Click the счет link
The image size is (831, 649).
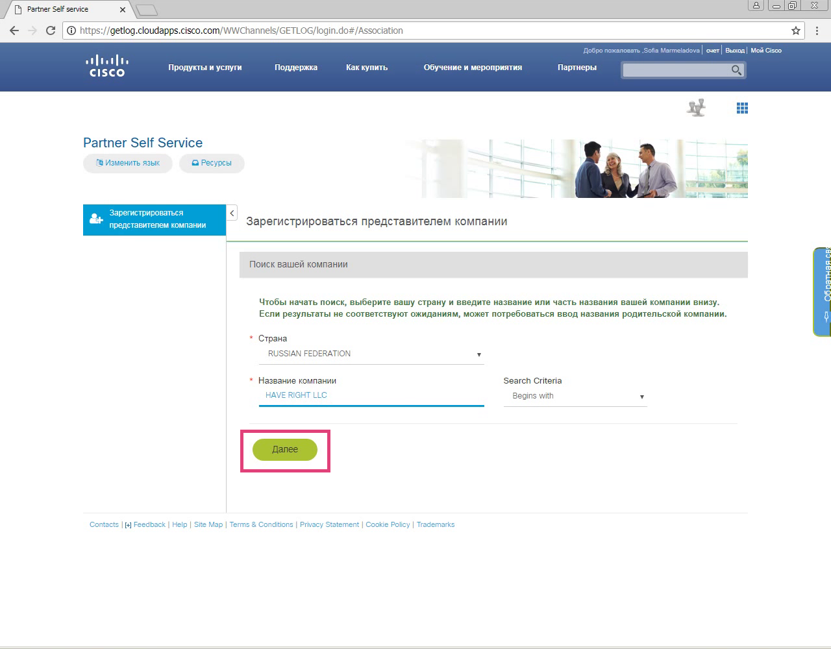tap(713, 51)
